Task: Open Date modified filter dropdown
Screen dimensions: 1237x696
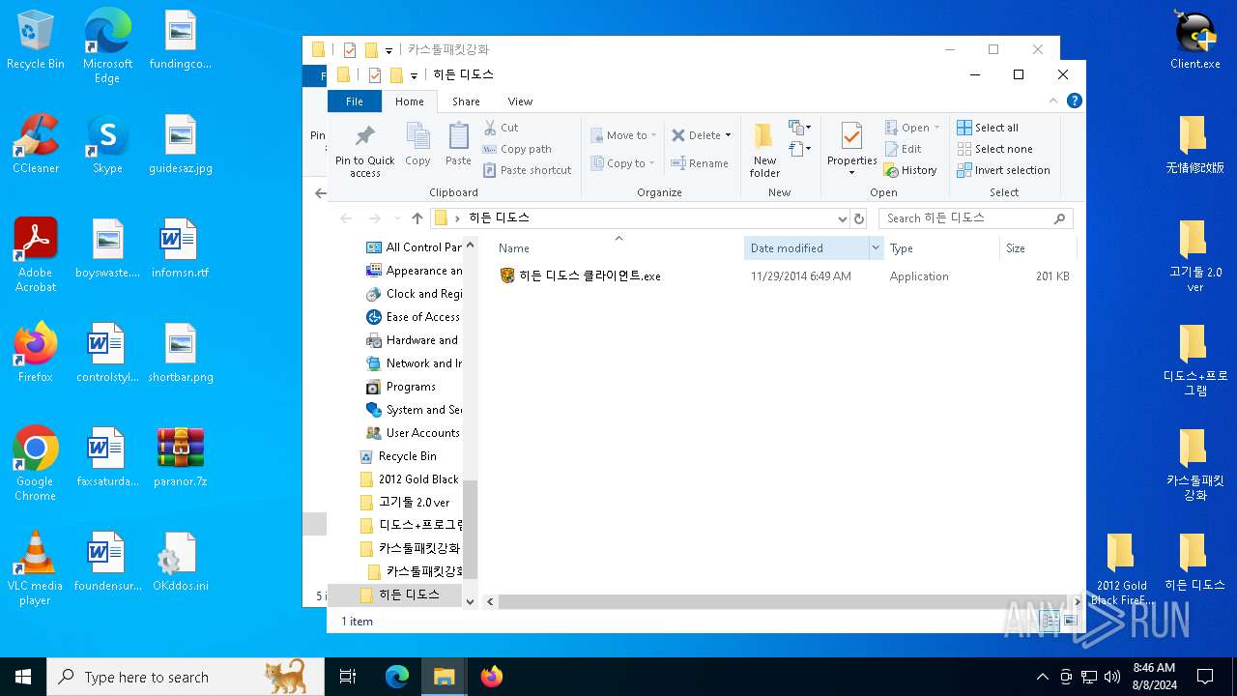Action: [877, 248]
